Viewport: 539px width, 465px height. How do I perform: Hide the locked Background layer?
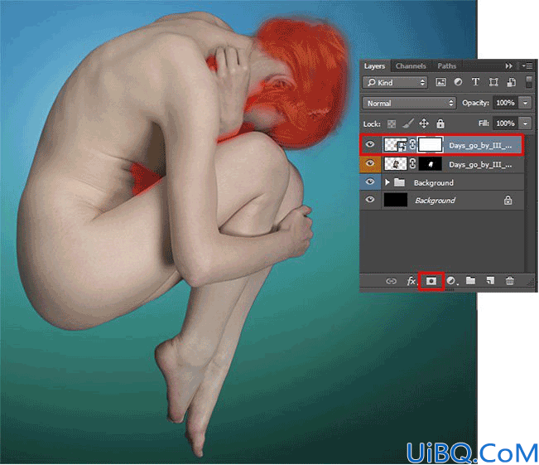370,200
